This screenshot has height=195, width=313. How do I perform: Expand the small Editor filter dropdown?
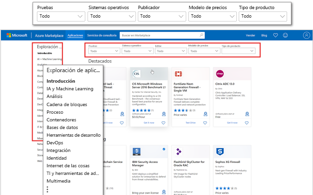pos(171,51)
